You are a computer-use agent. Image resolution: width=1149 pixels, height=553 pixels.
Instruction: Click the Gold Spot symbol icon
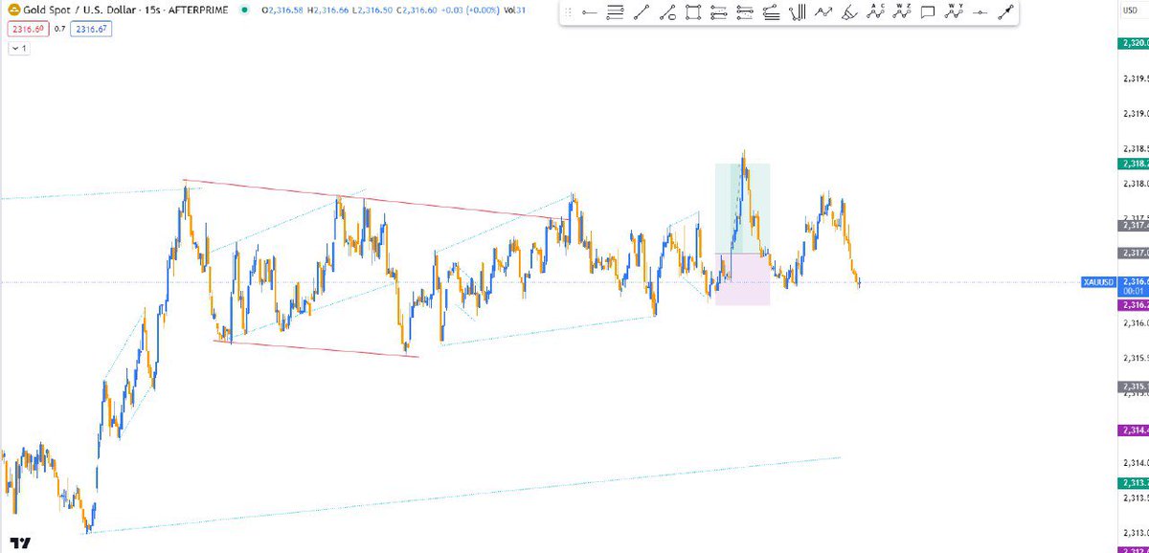pyautogui.click(x=14, y=11)
